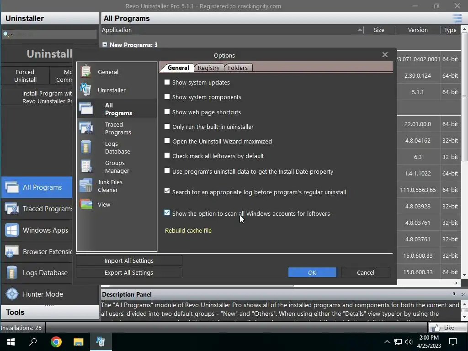
Task: Click Rebuild cache file link
Action: pos(188,230)
